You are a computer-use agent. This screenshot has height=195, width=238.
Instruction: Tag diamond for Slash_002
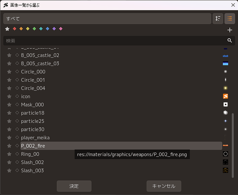(x=17, y=162)
